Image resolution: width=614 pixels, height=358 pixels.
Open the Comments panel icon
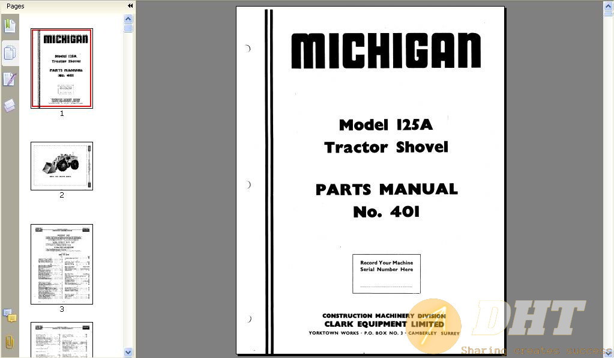pyautogui.click(x=10, y=315)
